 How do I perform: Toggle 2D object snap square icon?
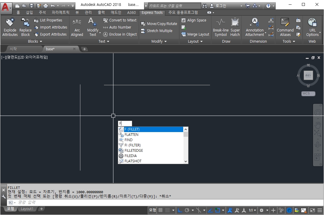click(x=218, y=210)
